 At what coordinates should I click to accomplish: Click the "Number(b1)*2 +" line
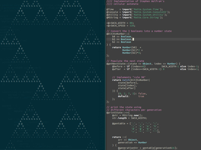pyautogui.click(x=133, y=50)
